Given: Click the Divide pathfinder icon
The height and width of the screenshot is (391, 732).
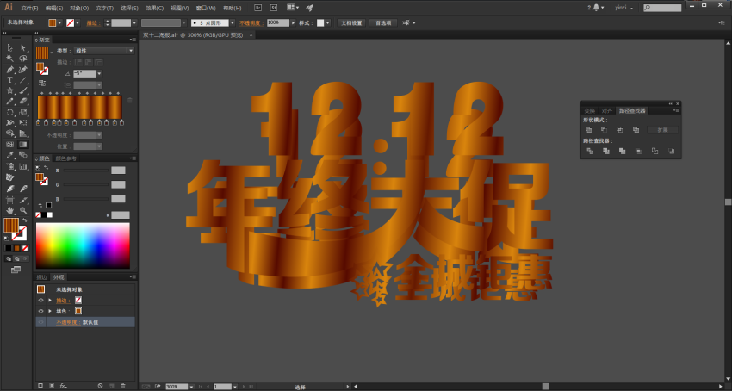Looking at the screenshot, I should (x=590, y=151).
